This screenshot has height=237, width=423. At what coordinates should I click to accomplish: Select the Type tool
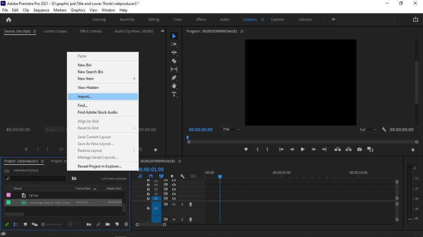coord(174,94)
